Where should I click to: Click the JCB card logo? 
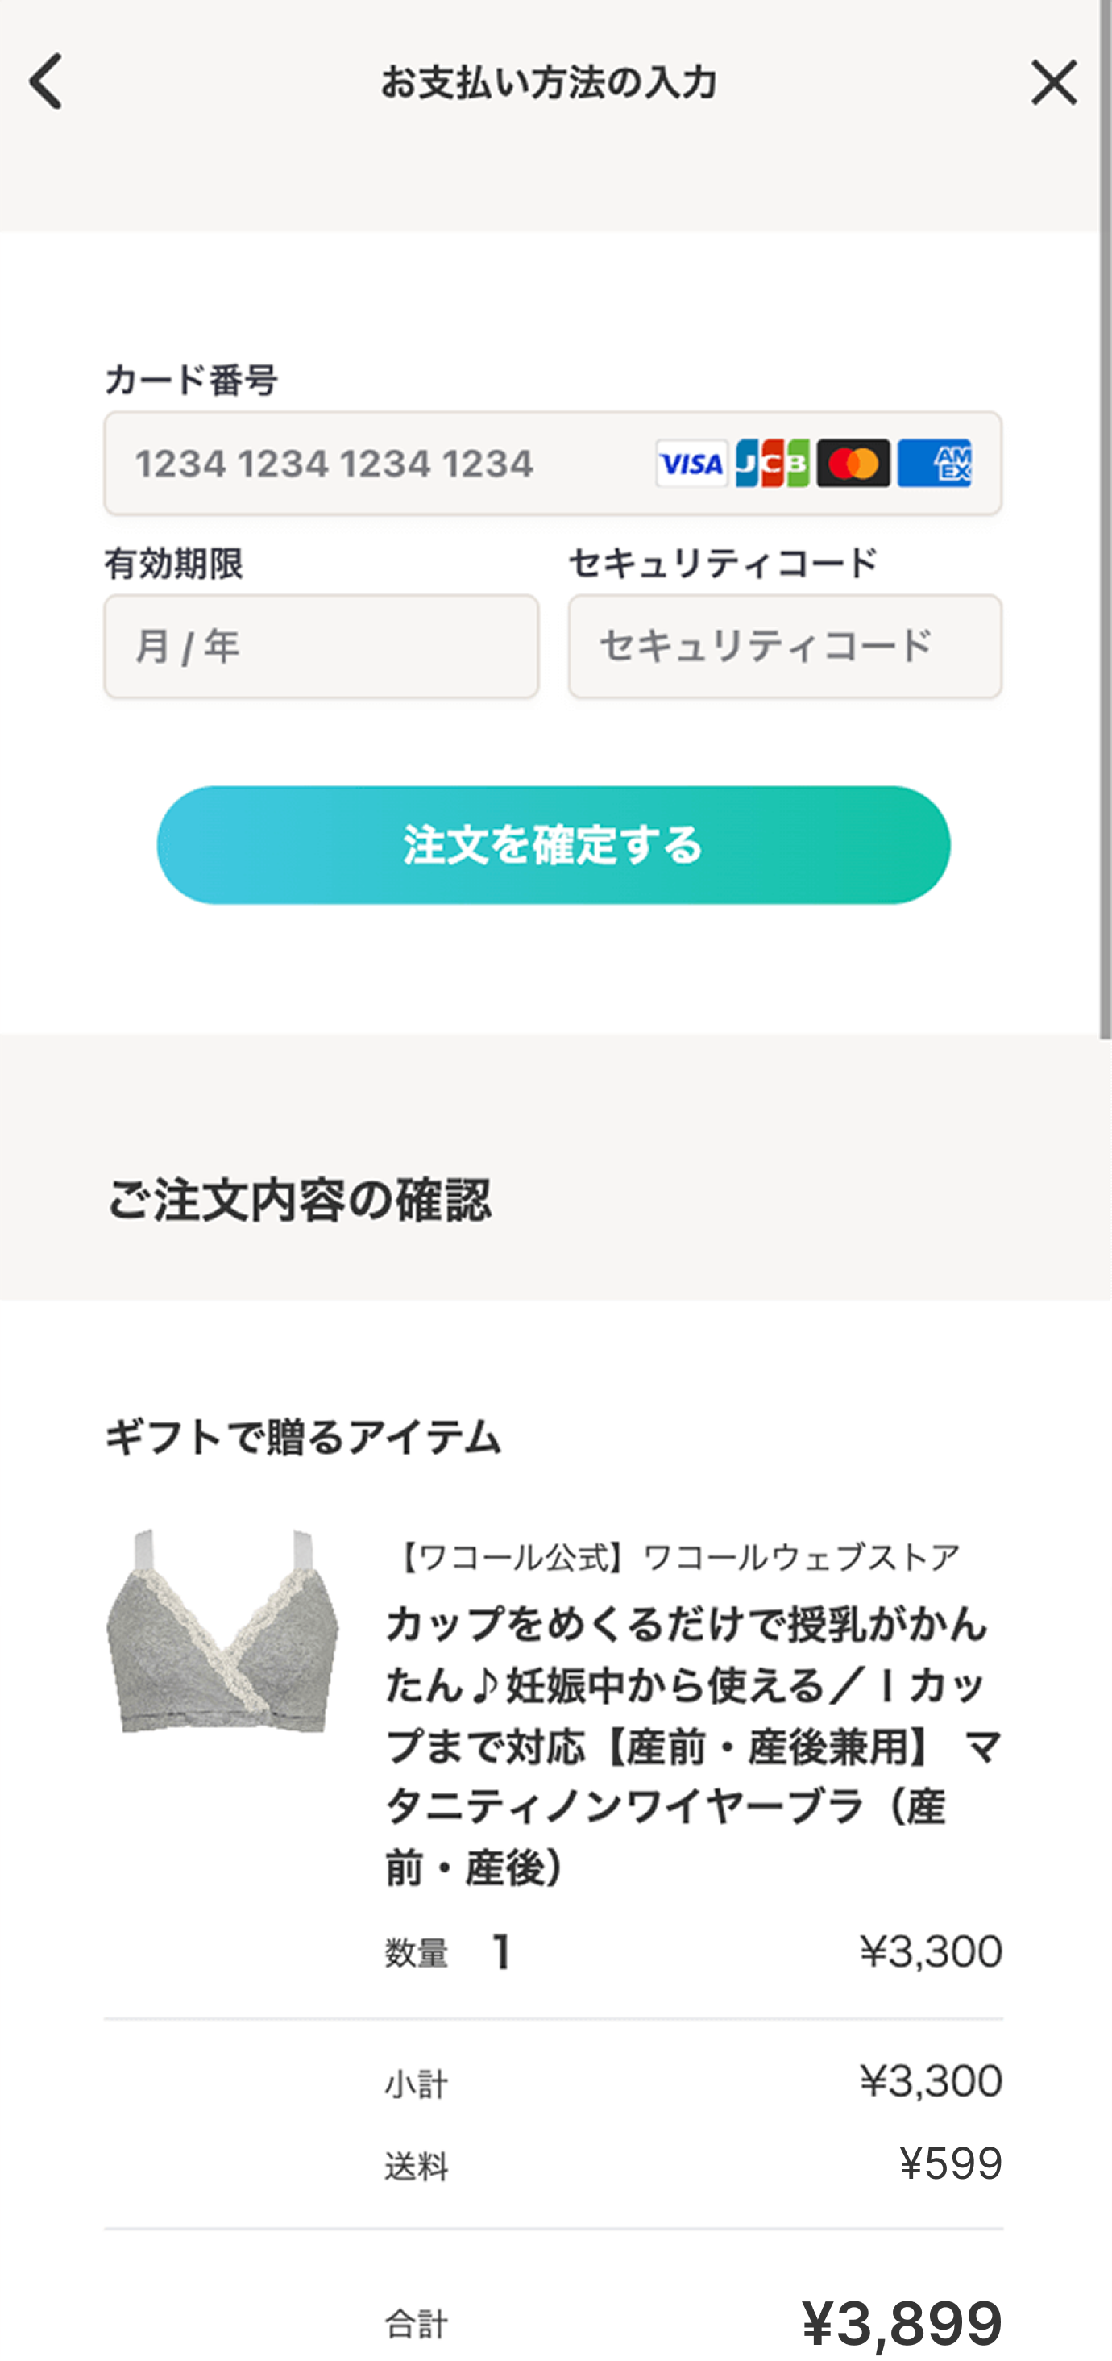click(x=772, y=464)
